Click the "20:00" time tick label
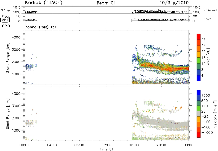The image size is (218, 151). pos(161,145)
